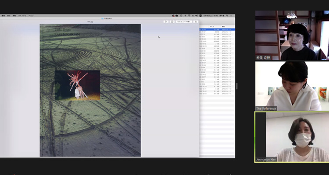Select the Finder row sized 1.7 MB
Viewport: 329px width, 175px height.
tap(217, 49)
